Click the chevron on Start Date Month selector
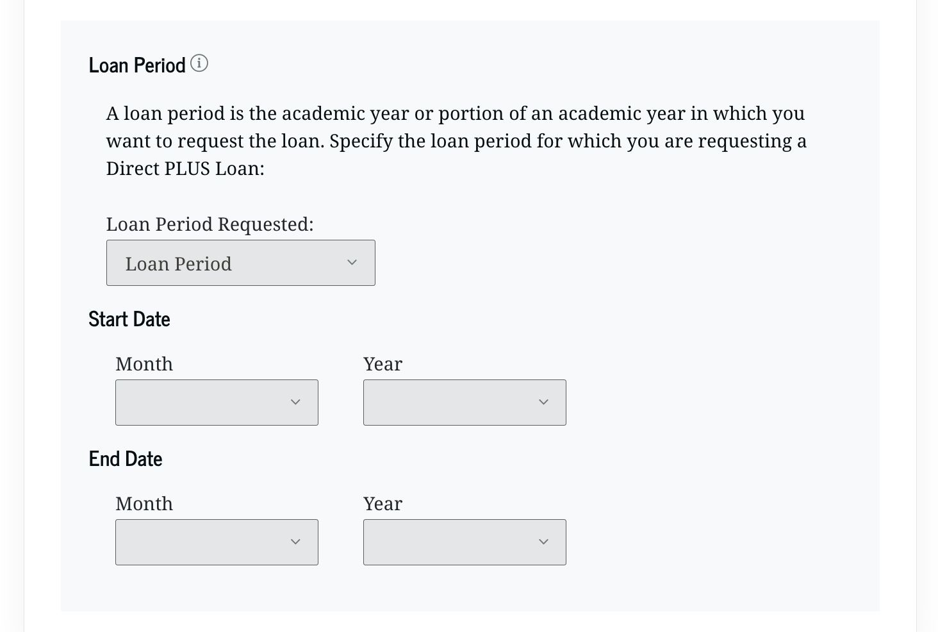Image resolution: width=938 pixels, height=632 pixels. [x=295, y=402]
